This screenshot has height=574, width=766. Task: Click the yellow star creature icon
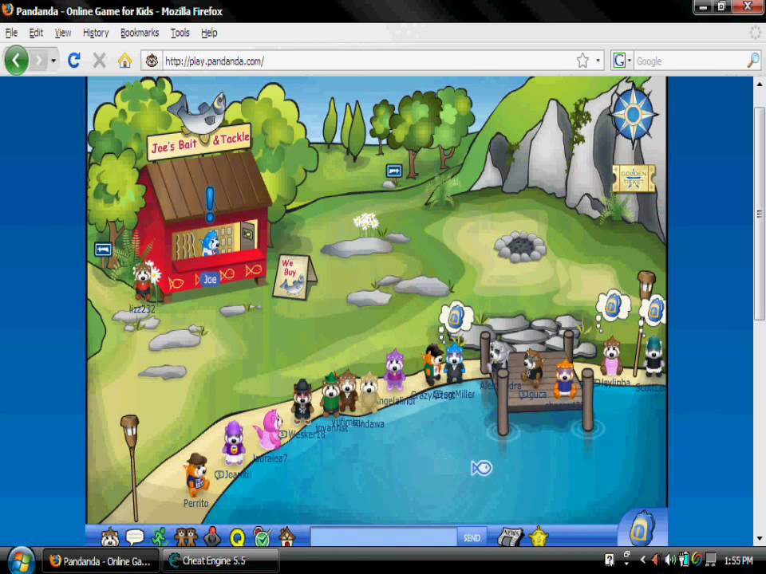538,537
